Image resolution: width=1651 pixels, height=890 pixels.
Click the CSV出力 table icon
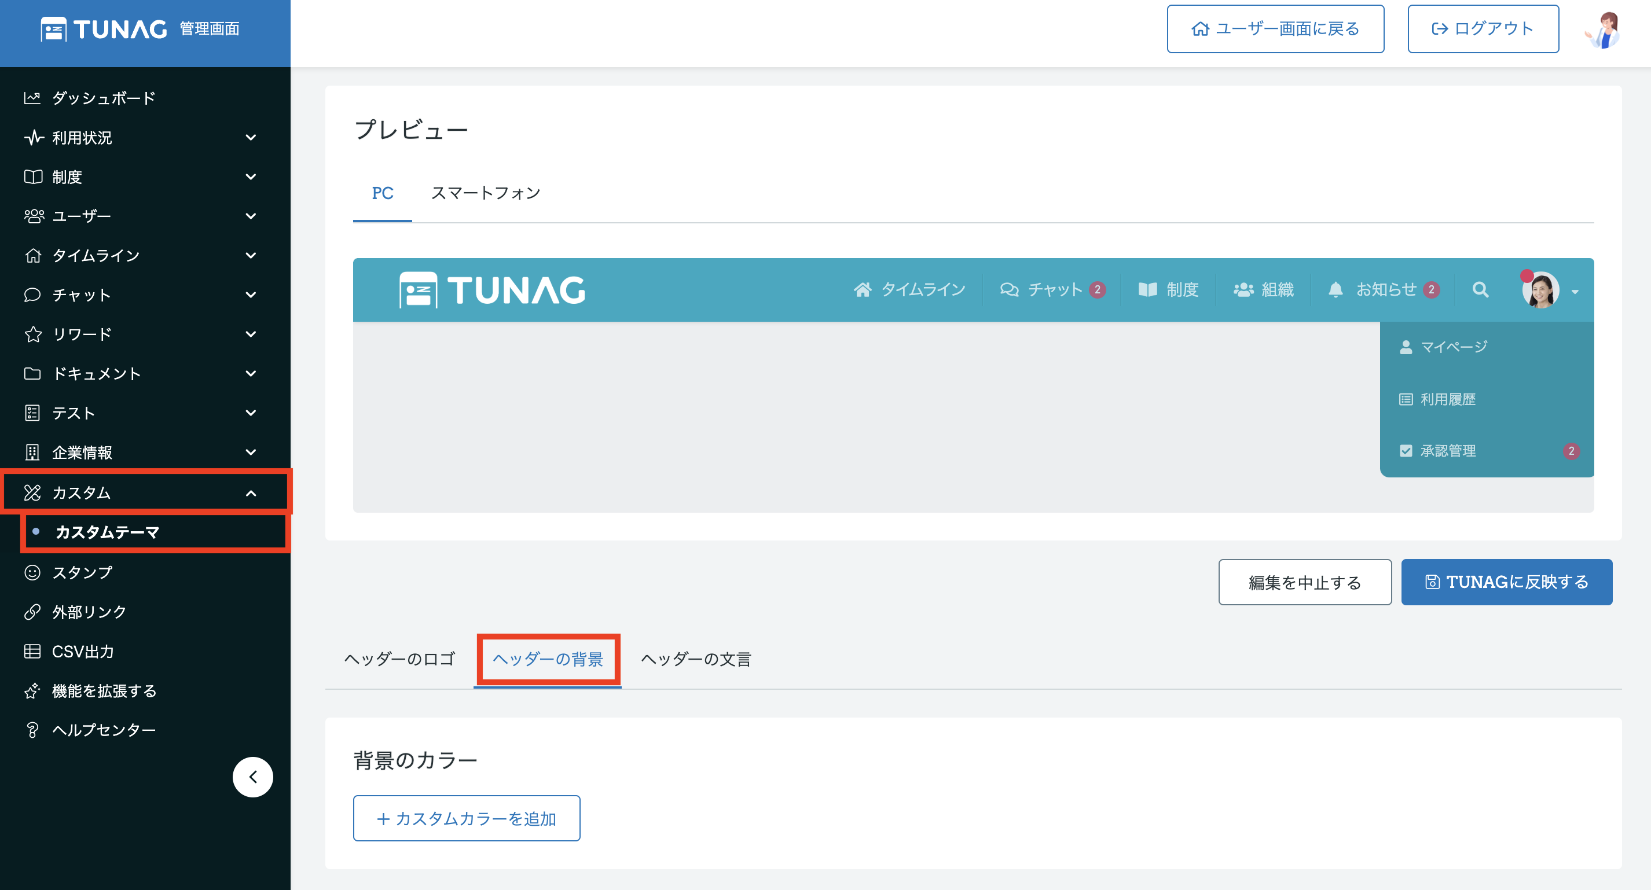(32, 652)
